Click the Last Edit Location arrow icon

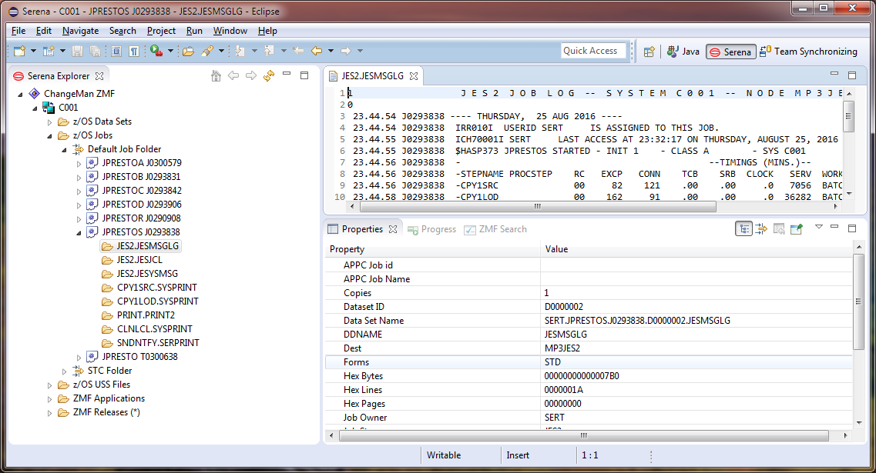click(x=298, y=52)
